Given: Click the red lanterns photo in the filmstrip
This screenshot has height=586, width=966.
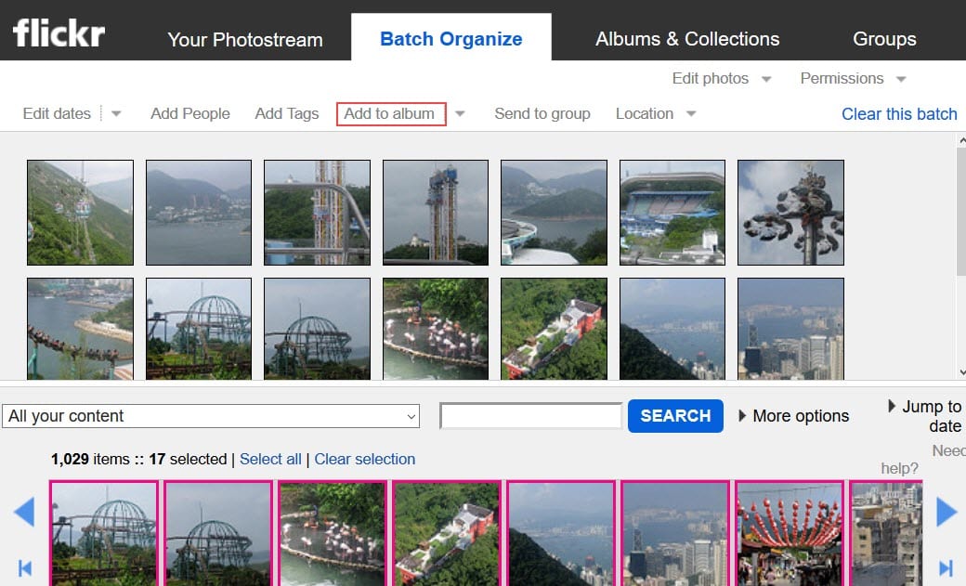Looking at the screenshot, I should 790,533.
